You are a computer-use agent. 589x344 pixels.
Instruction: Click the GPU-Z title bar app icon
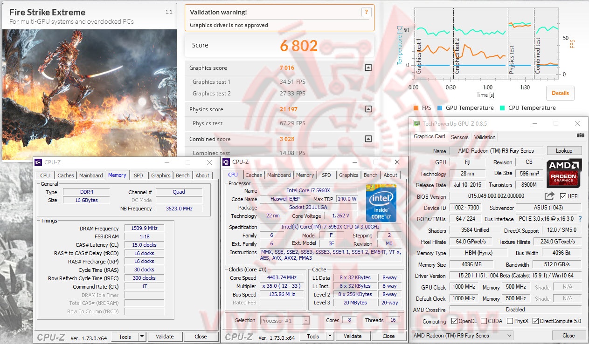[x=416, y=123]
